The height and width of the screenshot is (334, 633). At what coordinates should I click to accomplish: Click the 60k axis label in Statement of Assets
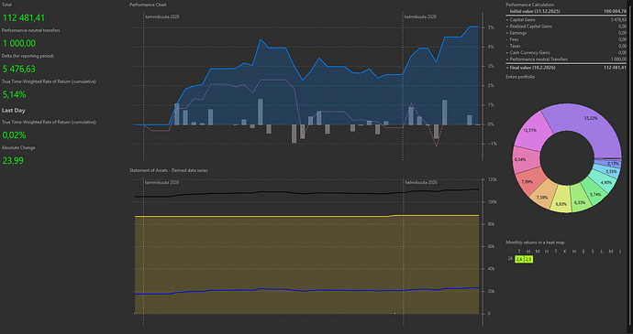(491, 246)
